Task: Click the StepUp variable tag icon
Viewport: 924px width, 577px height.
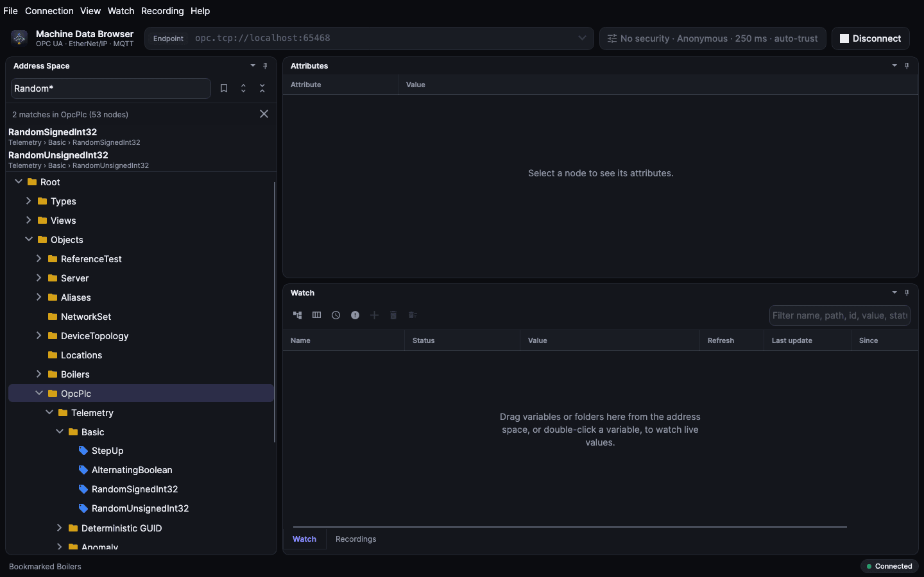Action: click(x=83, y=451)
